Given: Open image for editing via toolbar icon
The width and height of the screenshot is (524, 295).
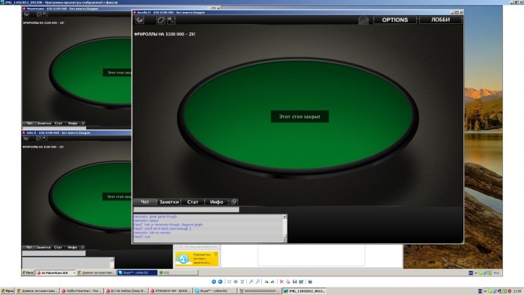Looking at the screenshot, I should pos(301,282).
